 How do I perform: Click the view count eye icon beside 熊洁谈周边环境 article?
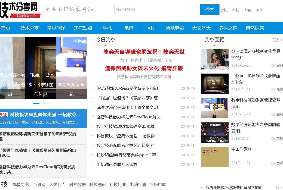click(x=273, y=65)
